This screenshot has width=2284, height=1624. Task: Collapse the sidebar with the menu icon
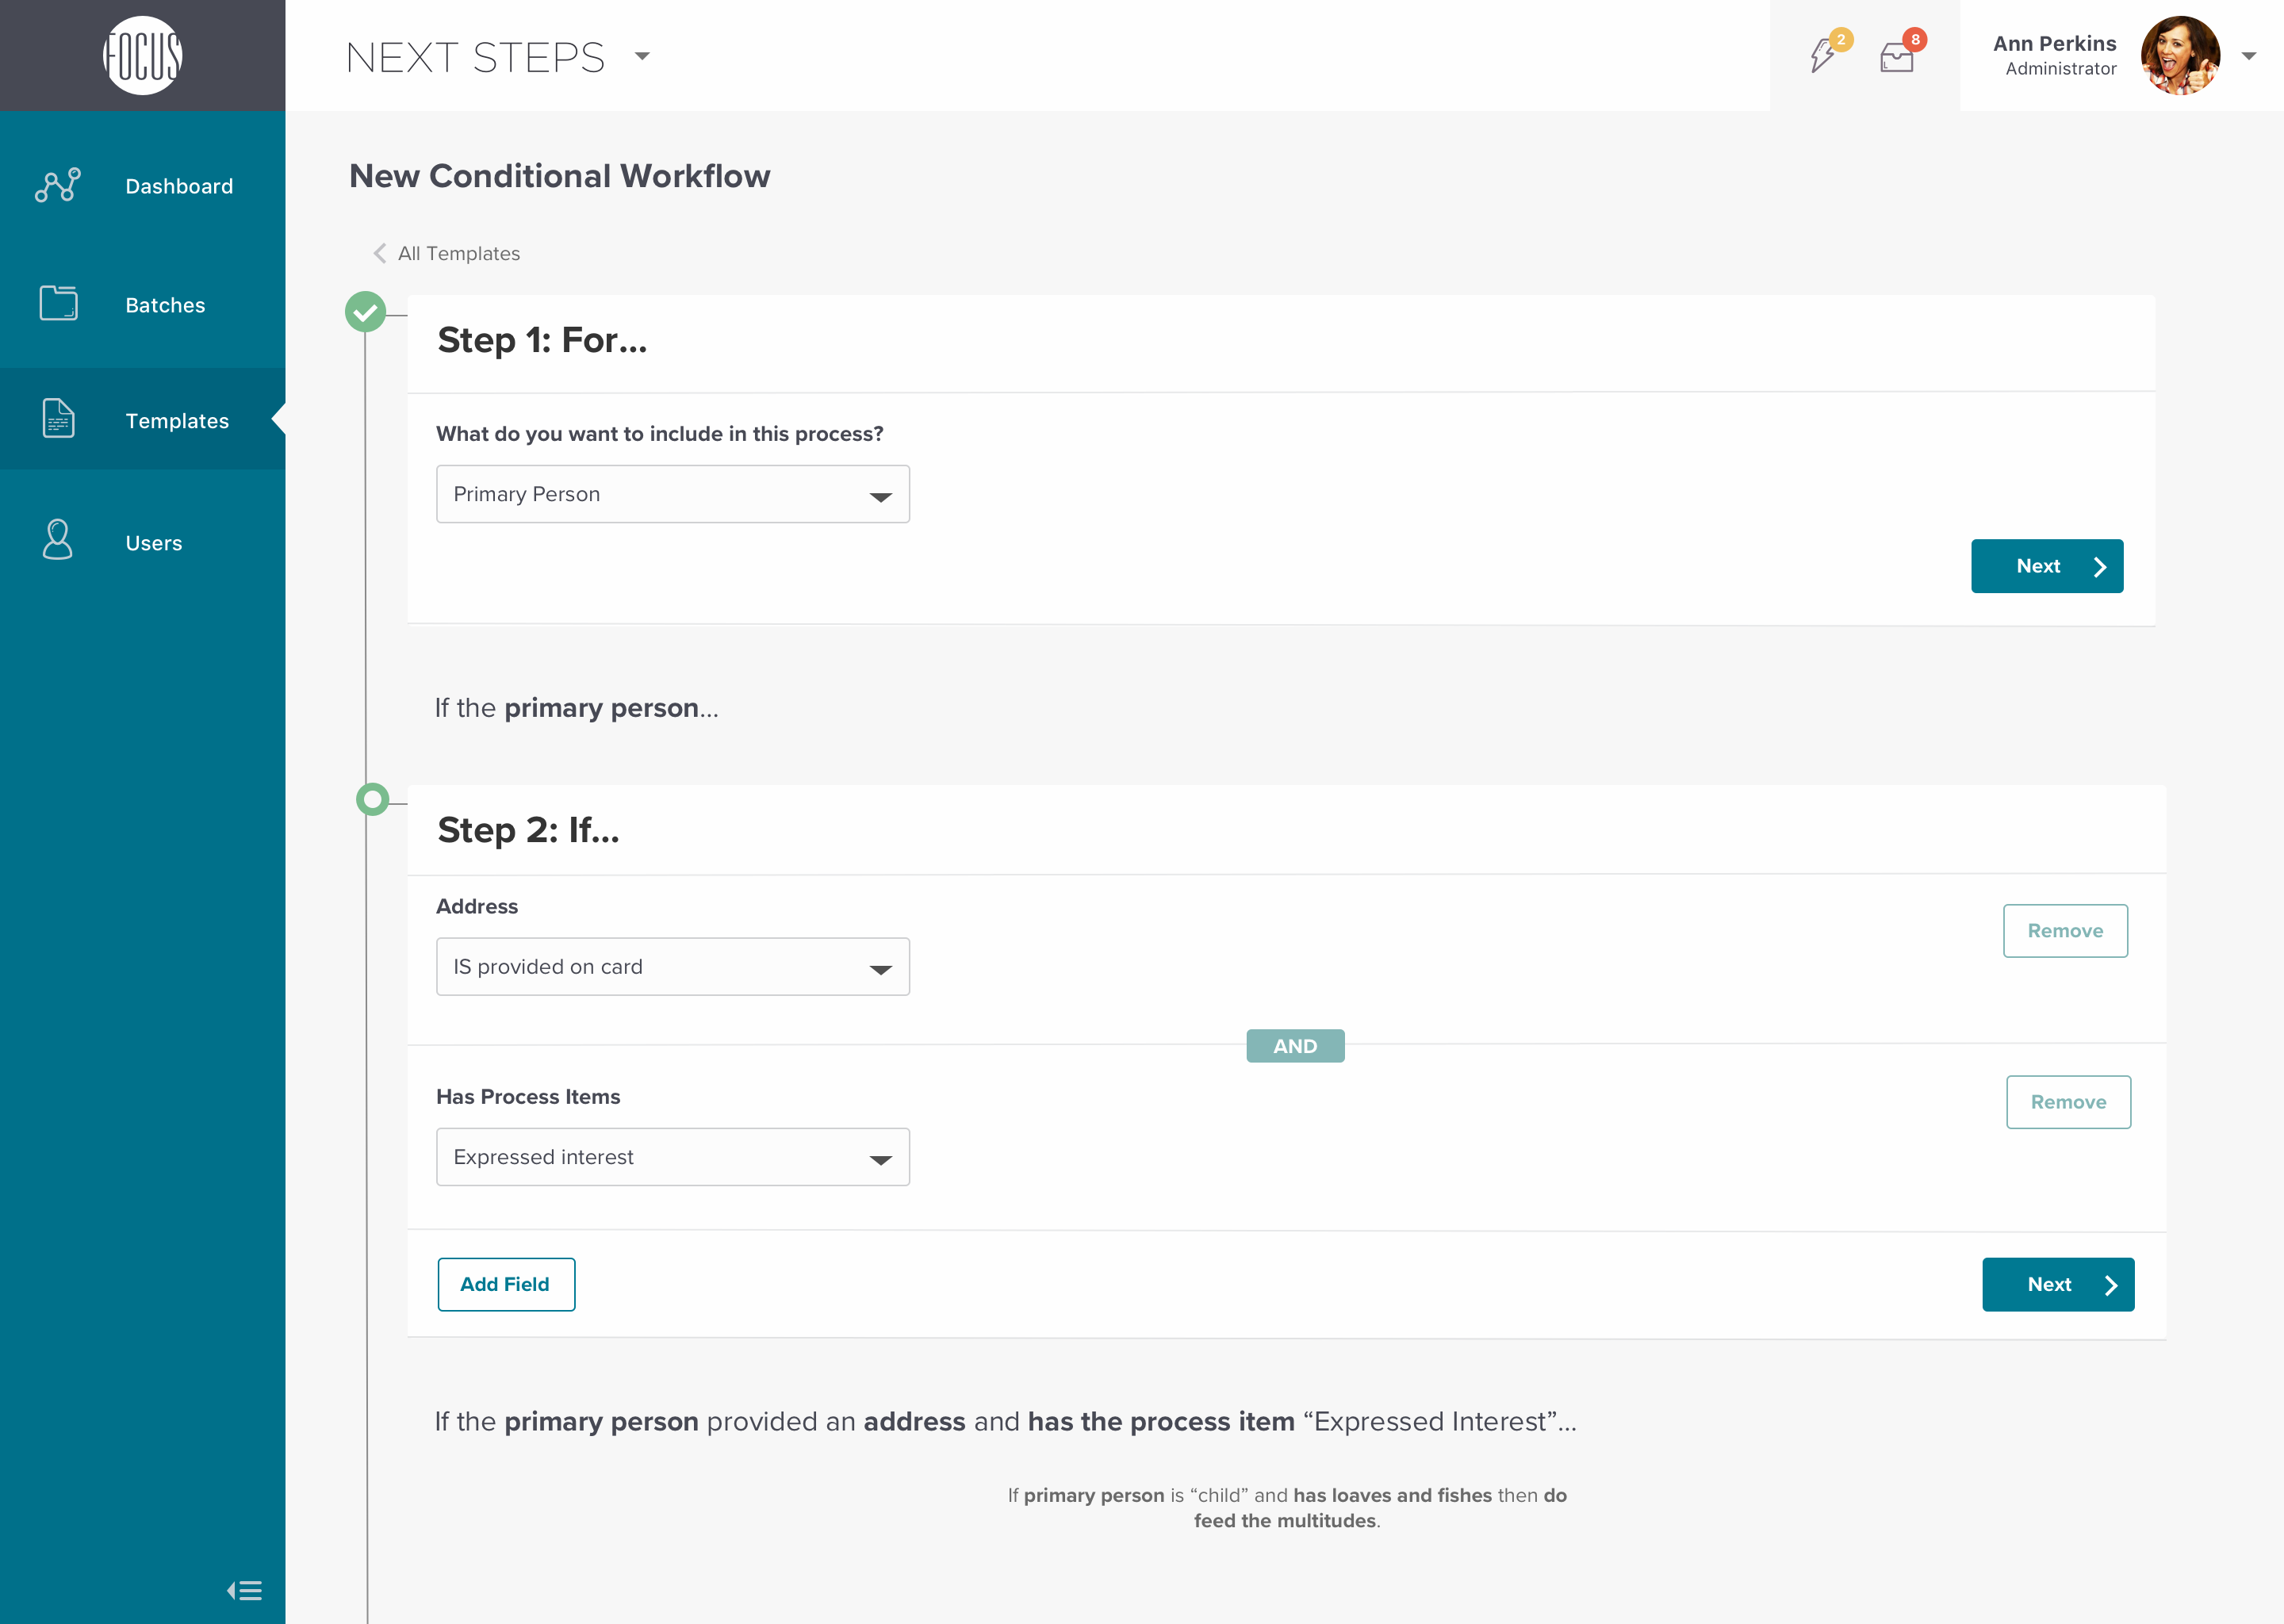(x=244, y=1590)
